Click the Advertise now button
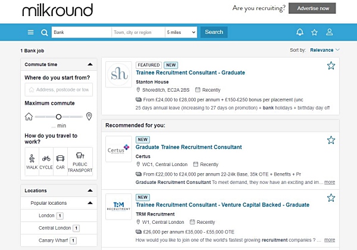The width and height of the screenshot is (357, 250). (312, 8)
